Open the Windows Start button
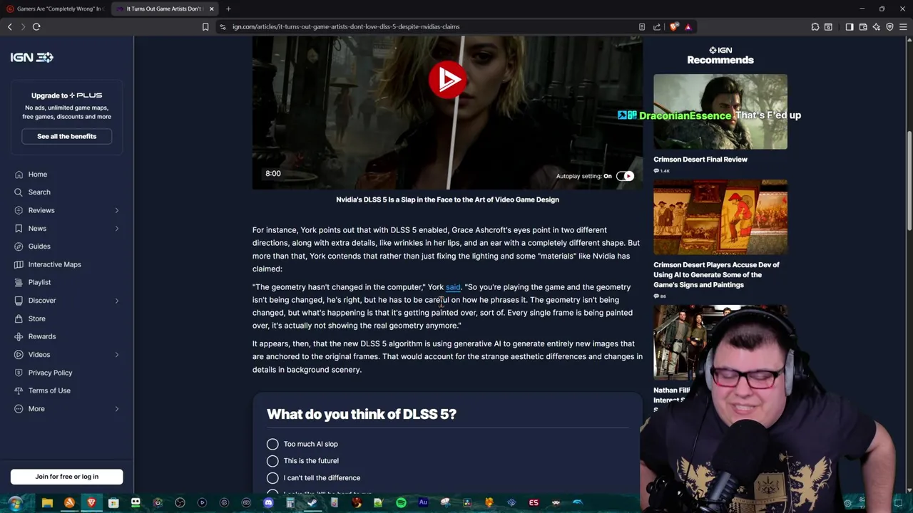913x513 pixels. (15, 503)
